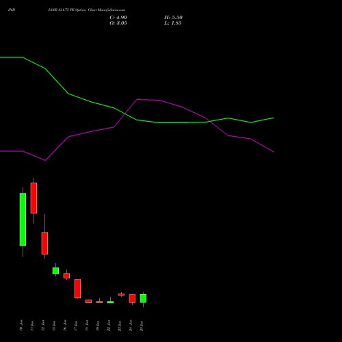Click the purple indicator line

pyautogui.click(x=137, y=100)
